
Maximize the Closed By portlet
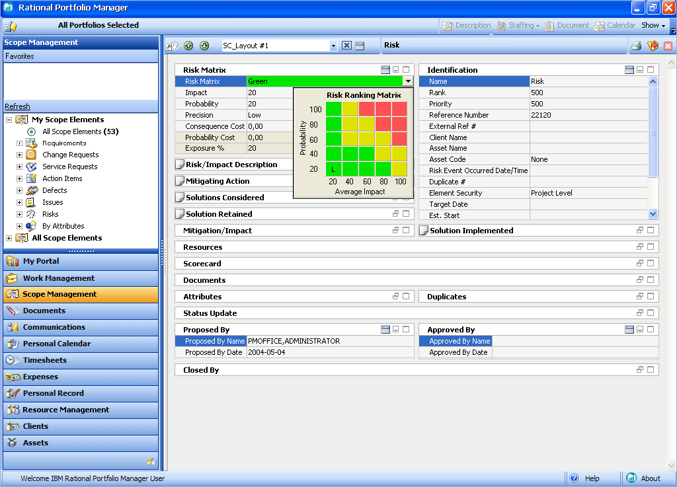[651, 369]
